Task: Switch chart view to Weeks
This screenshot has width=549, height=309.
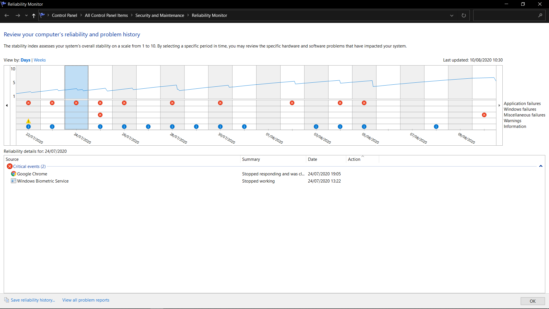Action: click(x=40, y=60)
